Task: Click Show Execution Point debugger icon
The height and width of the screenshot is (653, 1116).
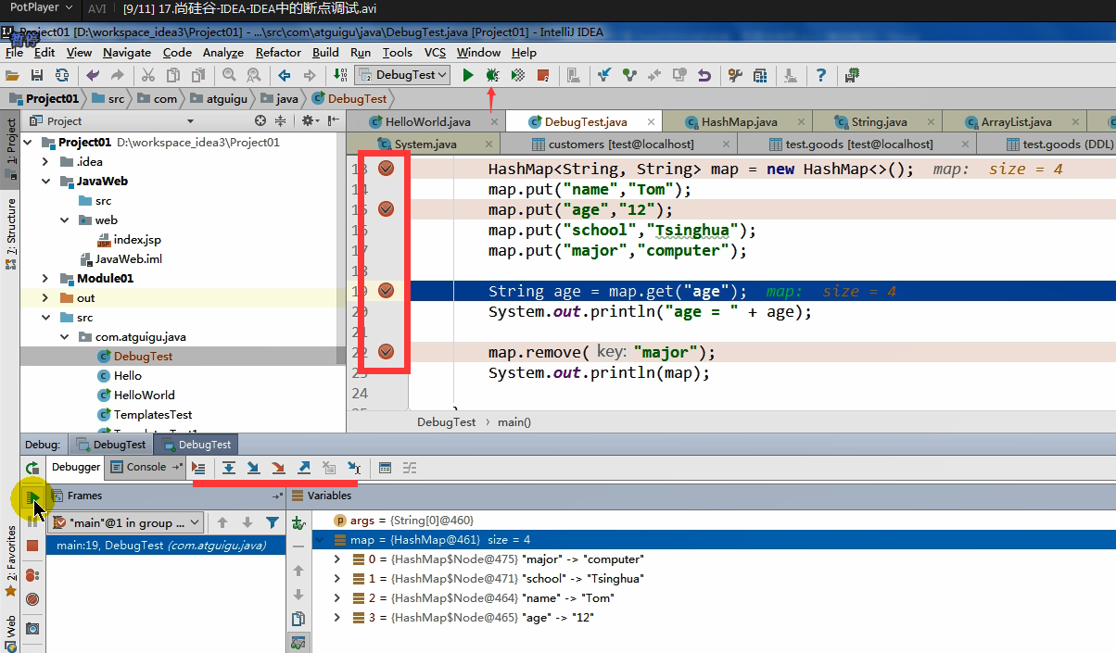Action: pos(198,468)
